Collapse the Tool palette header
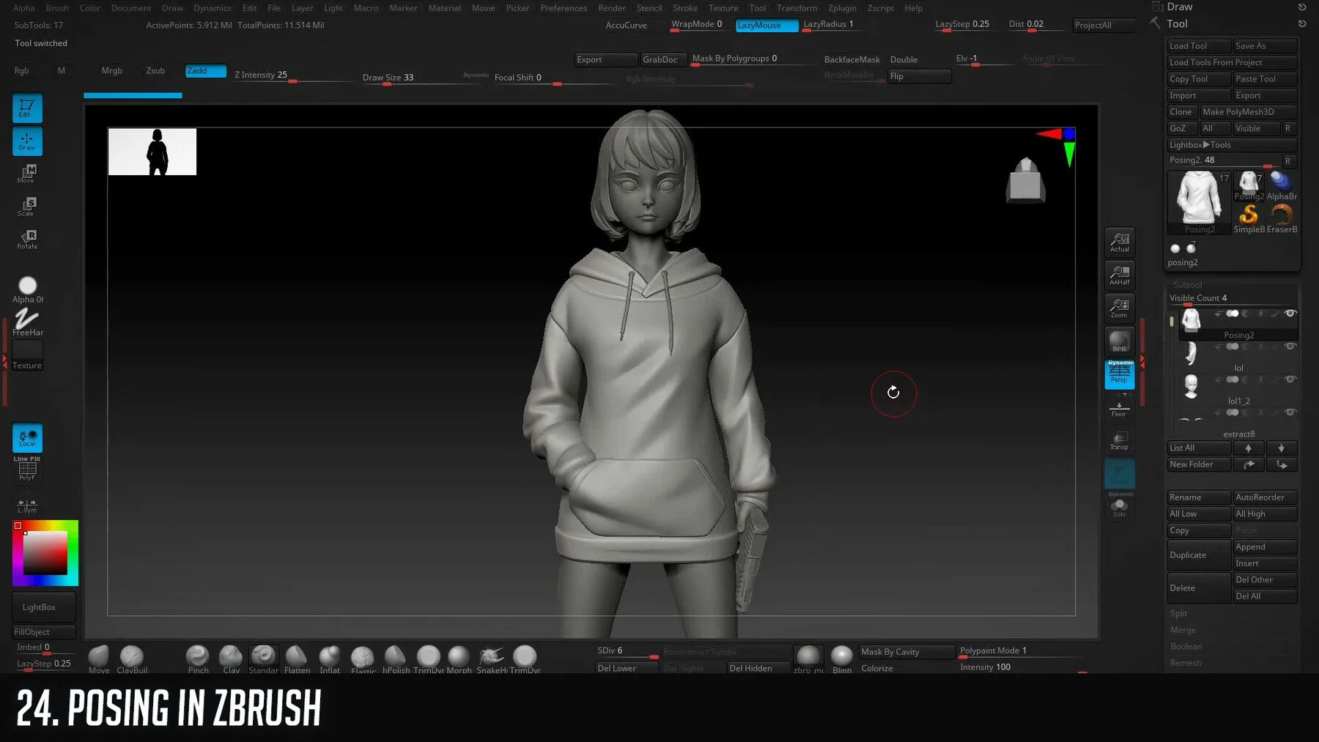The width and height of the screenshot is (1319, 742). point(1178,23)
